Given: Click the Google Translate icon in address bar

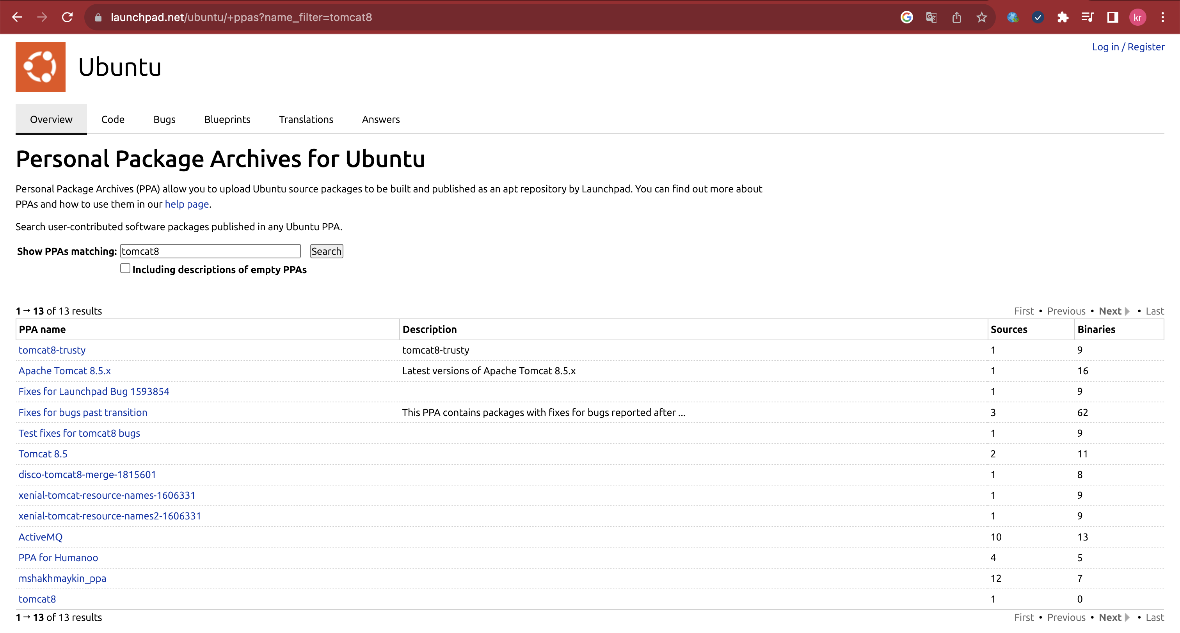Looking at the screenshot, I should pyautogui.click(x=931, y=18).
